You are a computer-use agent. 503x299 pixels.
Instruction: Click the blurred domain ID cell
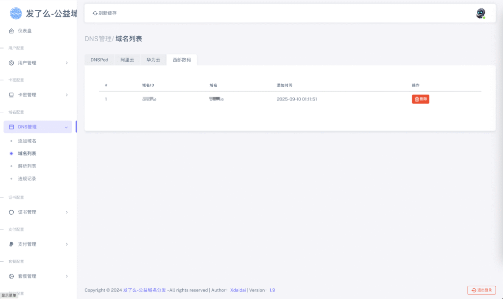pyautogui.click(x=149, y=99)
